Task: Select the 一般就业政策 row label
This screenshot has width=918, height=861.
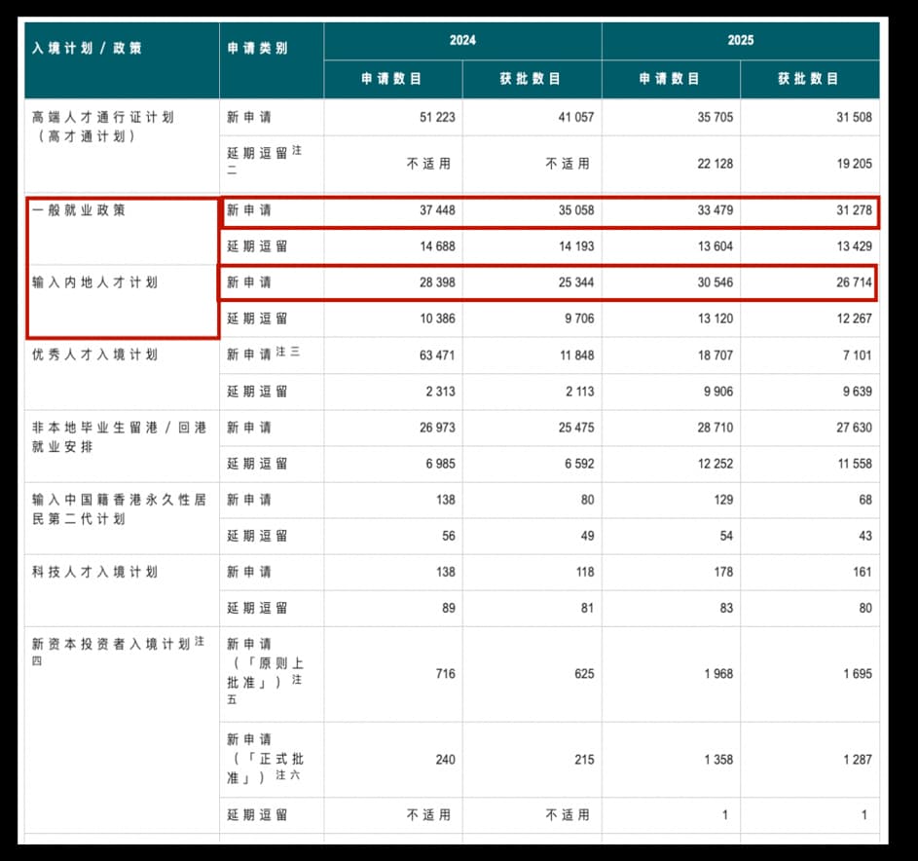Action: pyautogui.click(x=79, y=210)
